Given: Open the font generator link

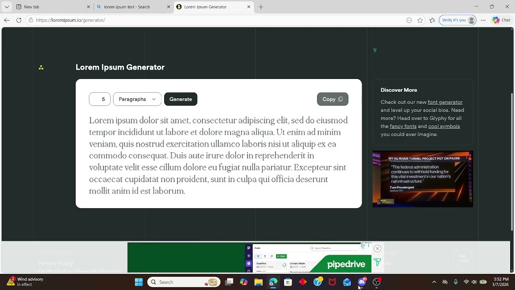Looking at the screenshot, I should coord(445,102).
